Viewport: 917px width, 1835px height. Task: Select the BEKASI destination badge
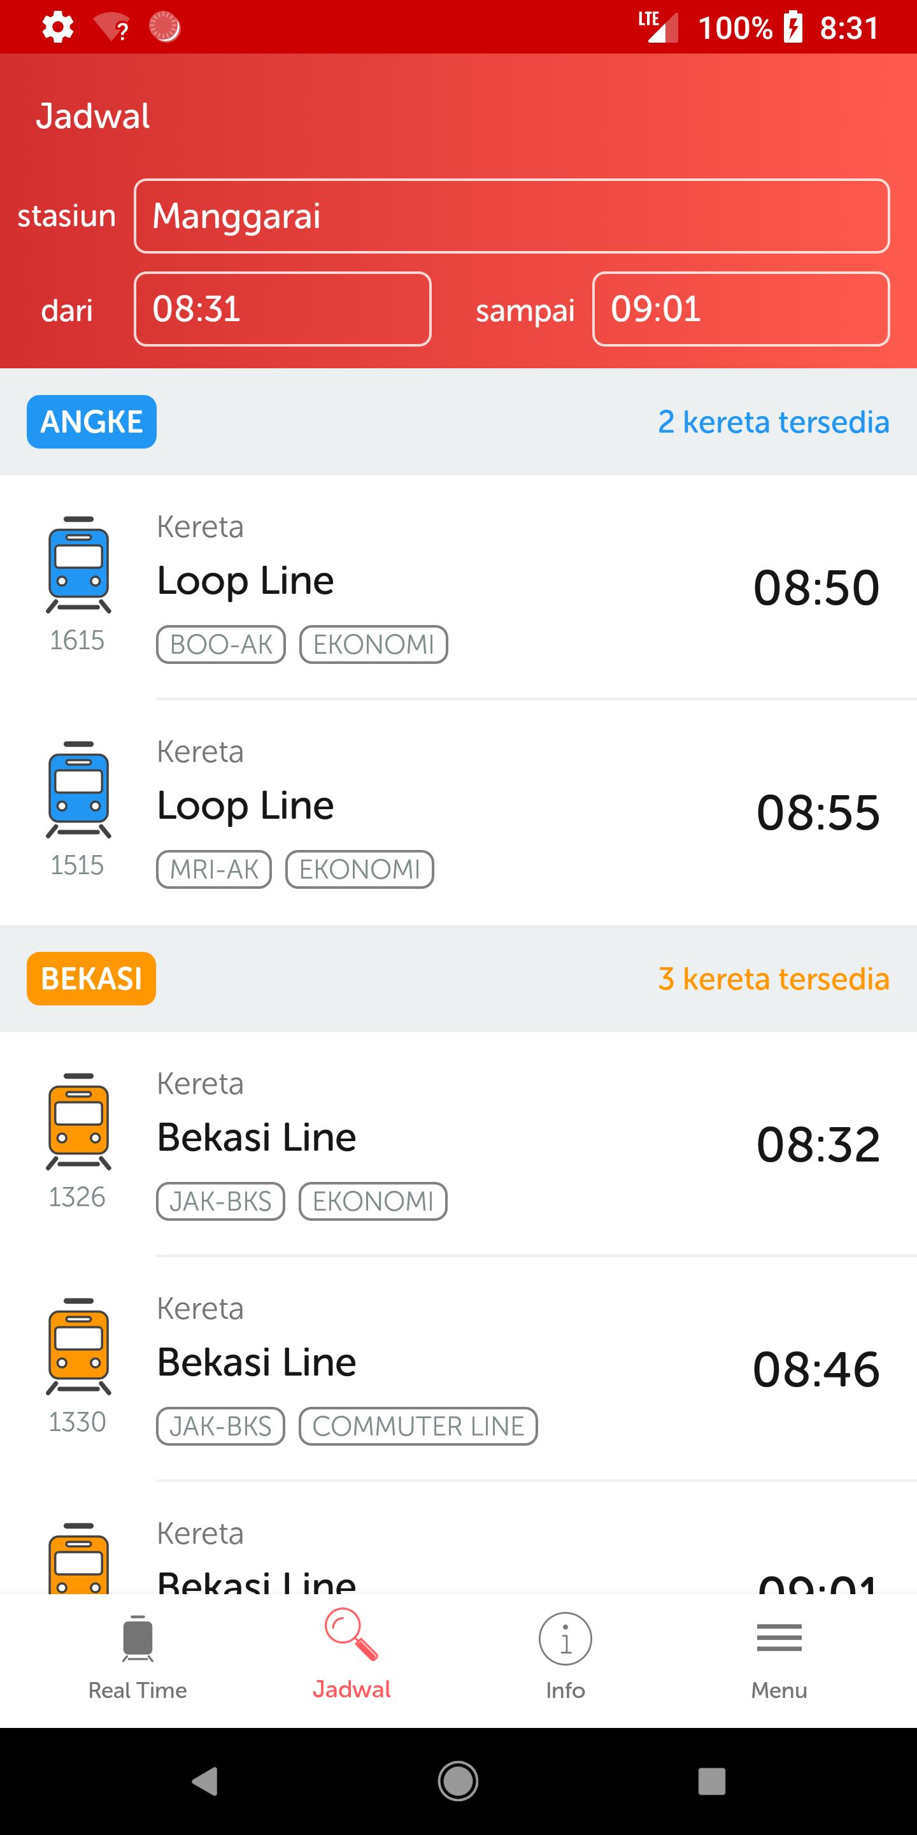click(92, 979)
